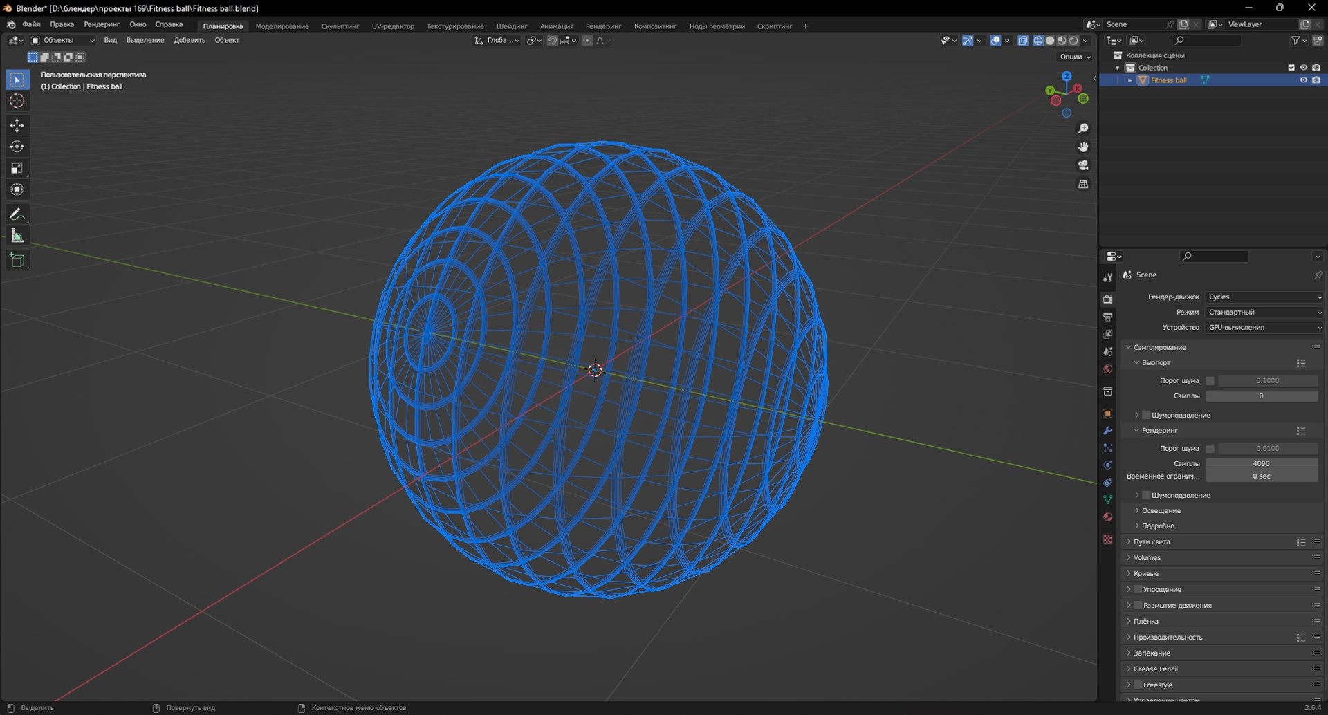
Task: Switch to Шейдинг workspace tab
Action: pyautogui.click(x=512, y=26)
